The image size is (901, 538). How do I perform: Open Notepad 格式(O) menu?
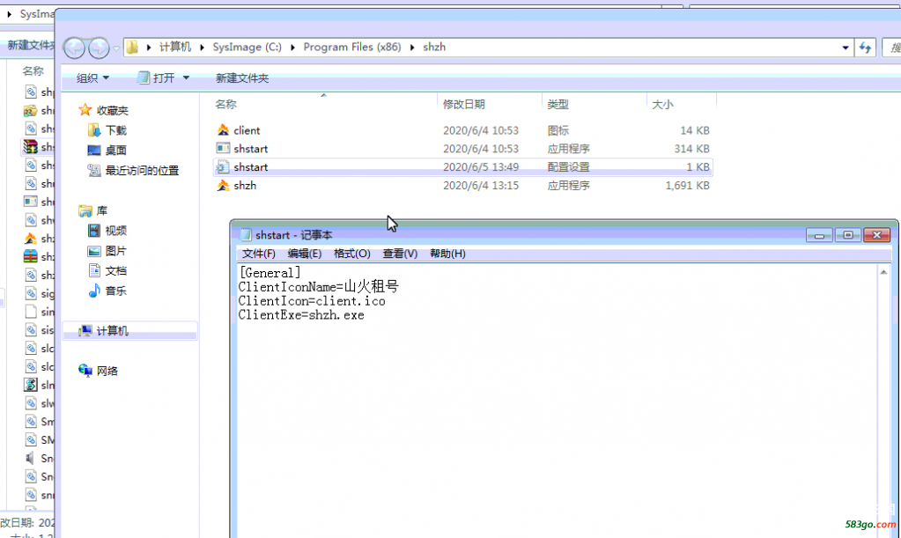pos(352,254)
